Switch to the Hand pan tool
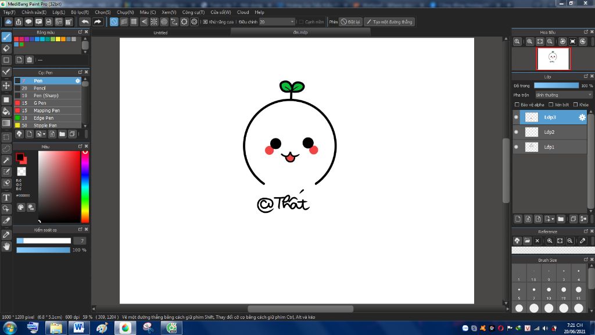The width and height of the screenshot is (595, 335). click(x=6, y=247)
